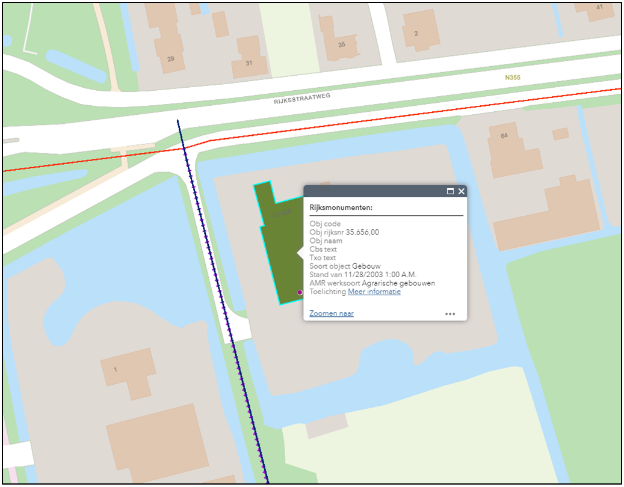Click building number 31 on the map
This screenshot has height=487, width=624.
[x=249, y=63]
